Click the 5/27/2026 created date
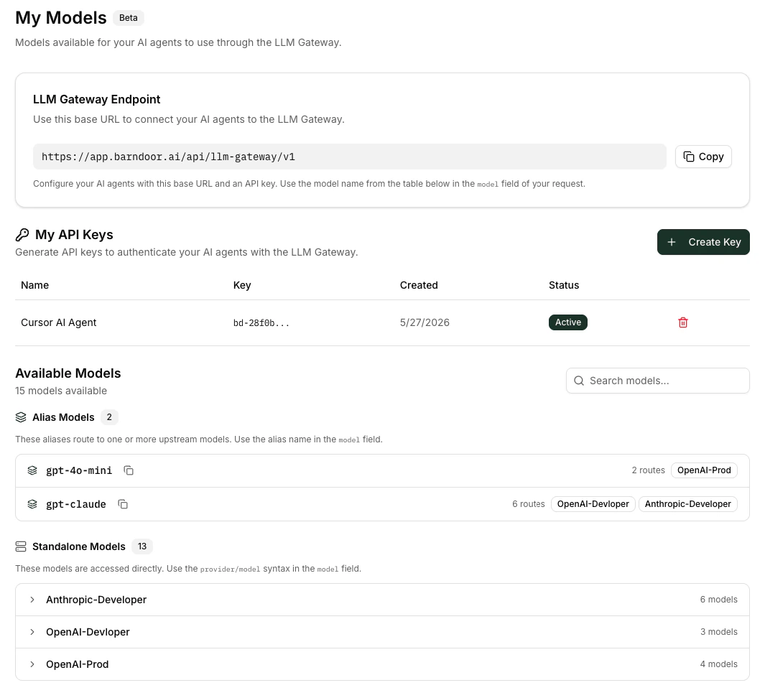This screenshot has width=765, height=698. point(425,322)
